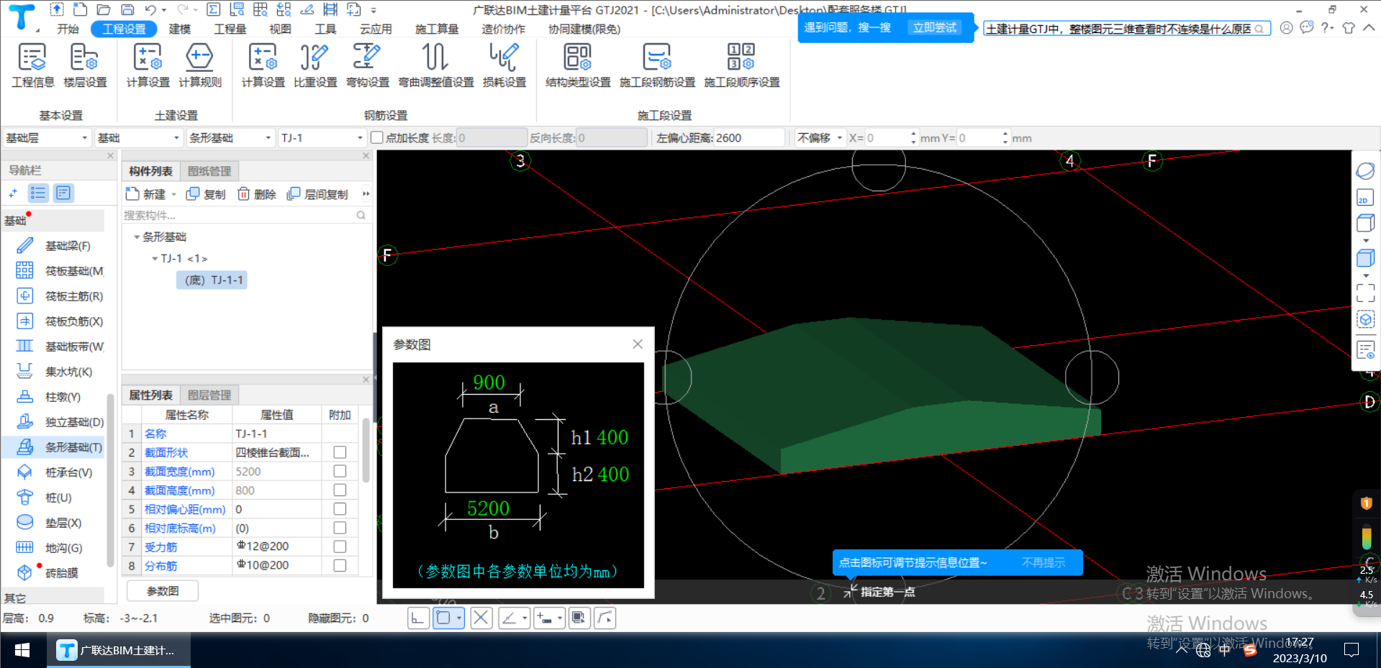Toggle the cross snap tool in bottom toolbar
Image resolution: width=1381 pixels, height=668 pixels.
[x=481, y=618]
